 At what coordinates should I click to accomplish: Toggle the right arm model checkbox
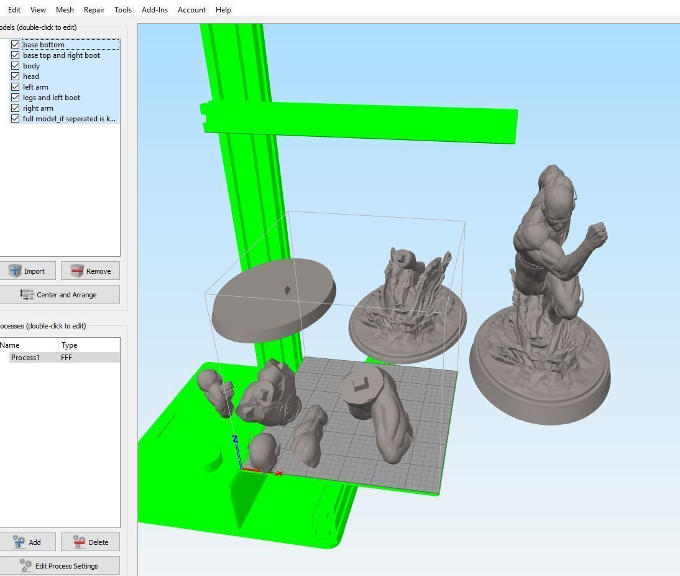click(x=15, y=108)
